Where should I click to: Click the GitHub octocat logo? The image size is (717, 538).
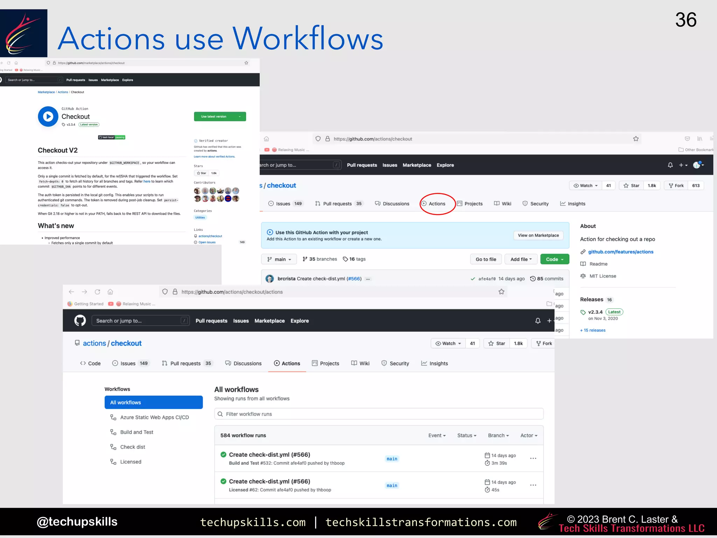[80, 320]
